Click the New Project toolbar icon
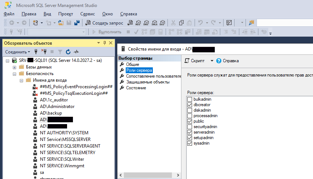 (x=35, y=23)
